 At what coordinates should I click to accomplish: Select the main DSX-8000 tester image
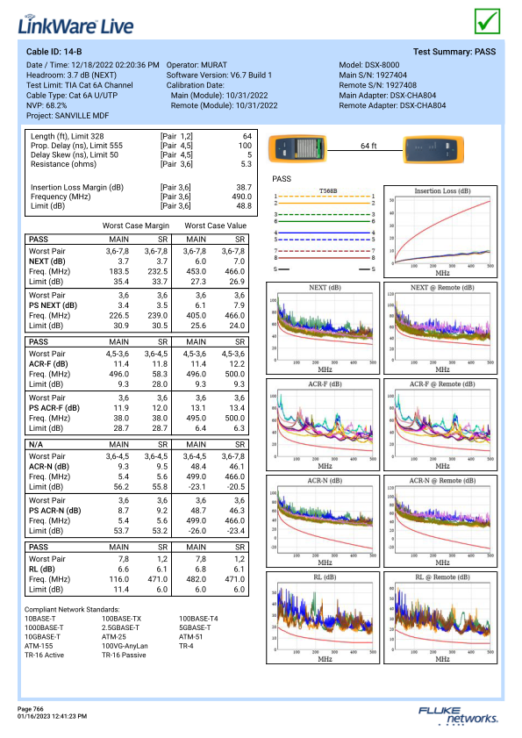pos(297,148)
